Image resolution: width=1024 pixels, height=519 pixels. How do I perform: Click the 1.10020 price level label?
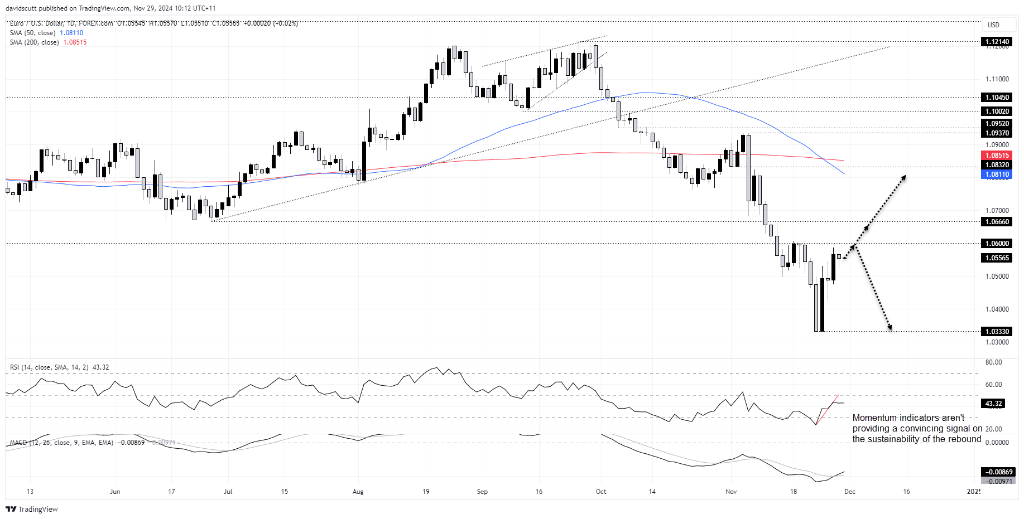[997, 111]
